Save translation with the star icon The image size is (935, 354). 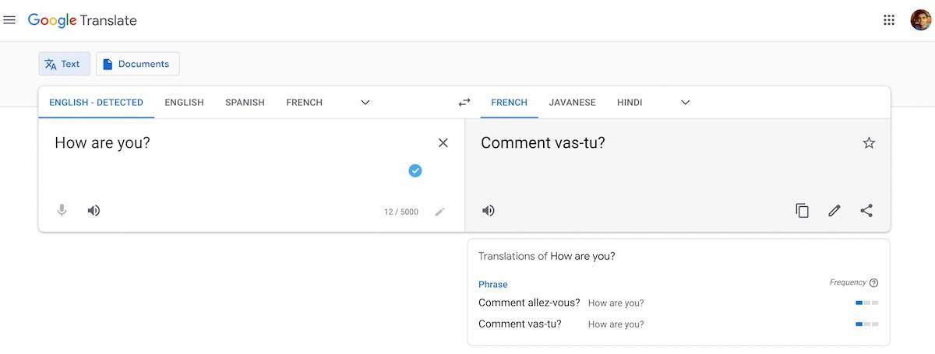869,142
